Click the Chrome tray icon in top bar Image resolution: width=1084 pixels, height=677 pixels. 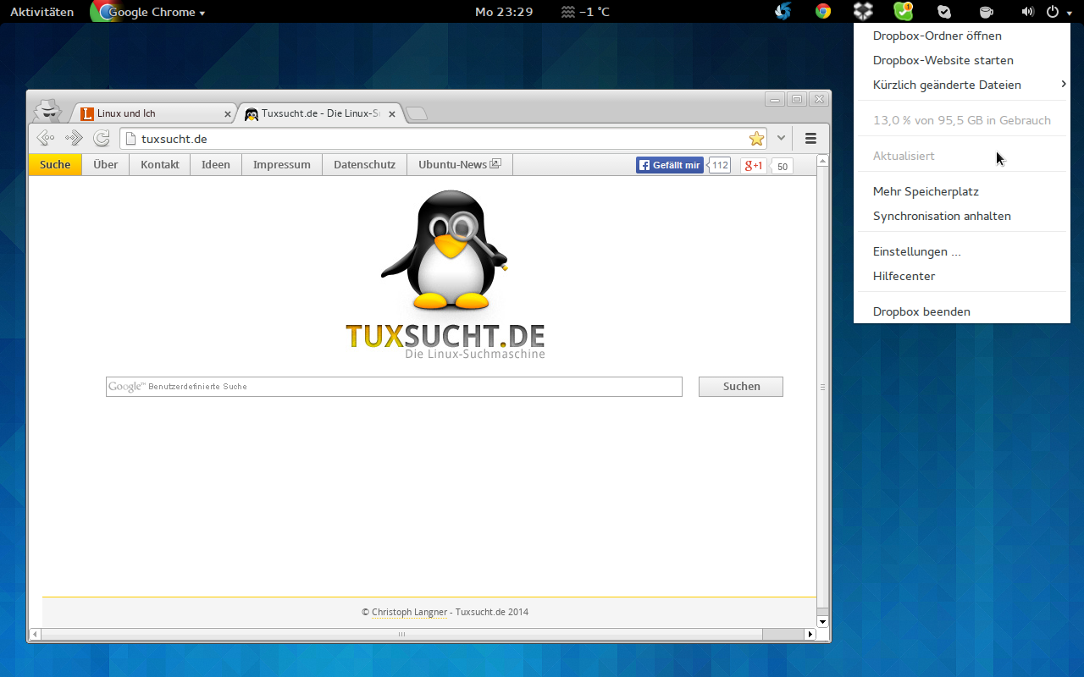822,11
